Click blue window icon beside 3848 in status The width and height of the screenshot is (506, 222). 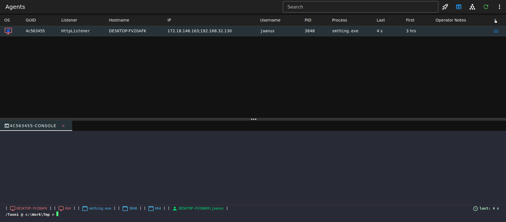click(x=125, y=209)
